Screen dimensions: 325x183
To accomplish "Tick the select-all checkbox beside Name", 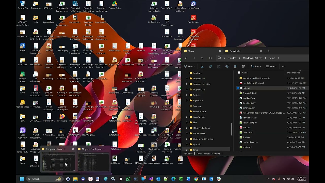I will pos(239,73).
